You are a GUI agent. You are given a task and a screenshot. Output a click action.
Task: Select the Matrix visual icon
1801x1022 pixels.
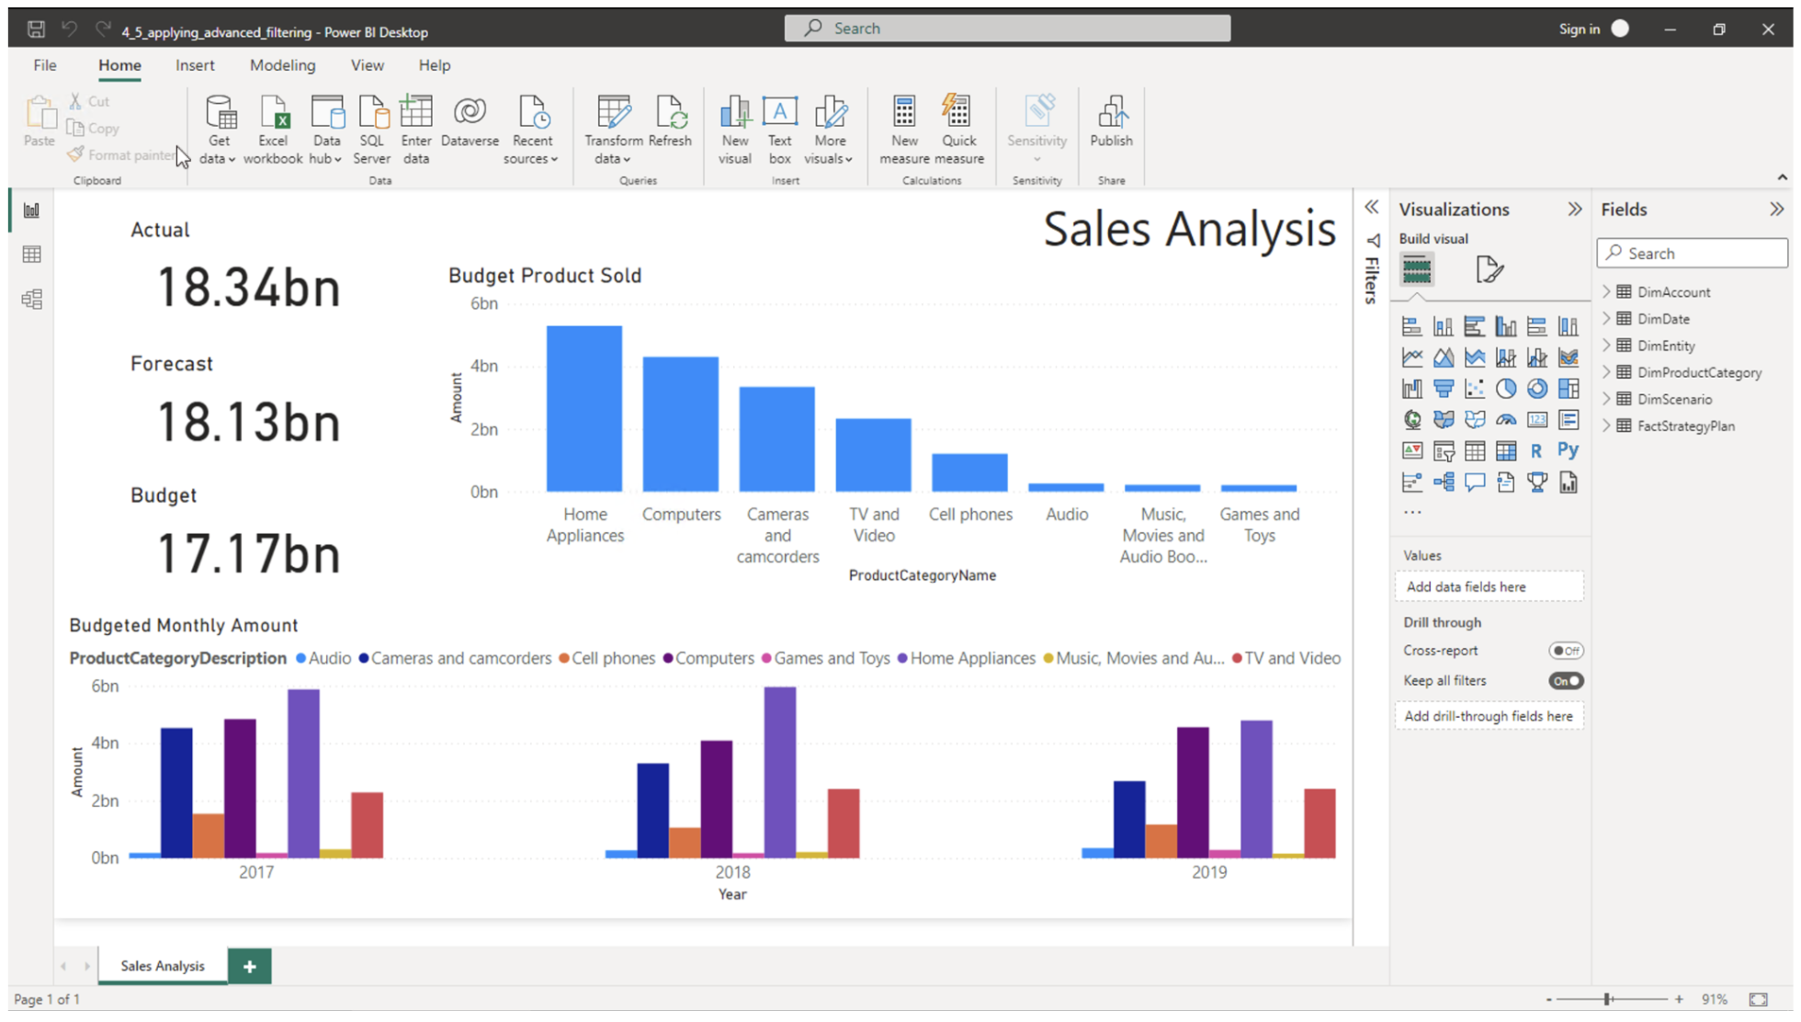[x=1505, y=450]
